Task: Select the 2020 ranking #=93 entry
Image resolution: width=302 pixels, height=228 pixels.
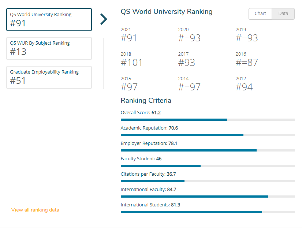Action: tap(189, 35)
